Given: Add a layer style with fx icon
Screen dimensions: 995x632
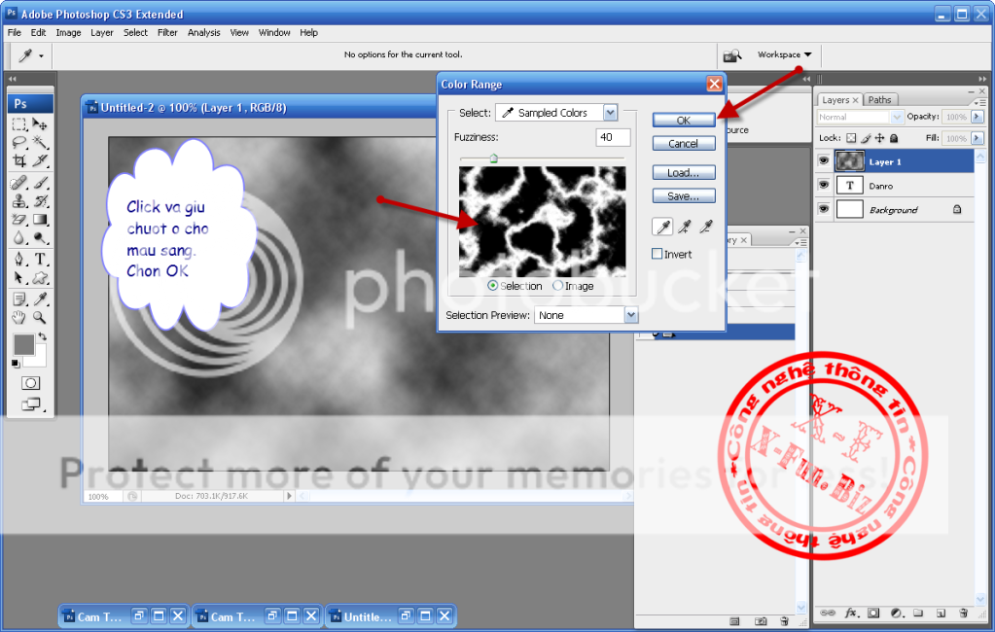Looking at the screenshot, I should pos(851,613).
